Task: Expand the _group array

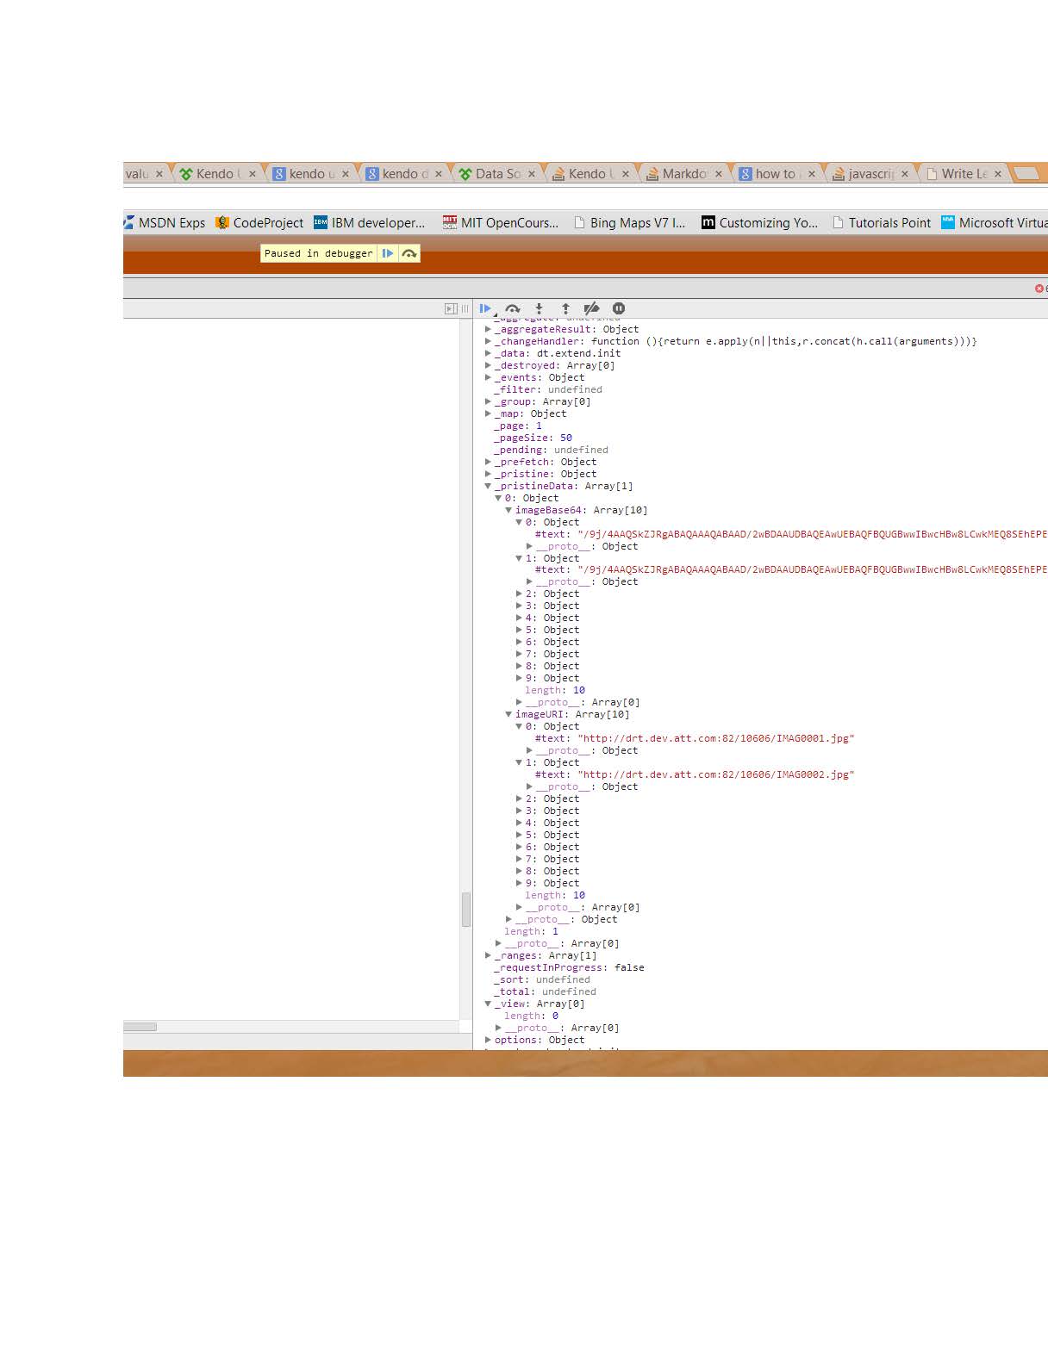Action: (488, 401)
